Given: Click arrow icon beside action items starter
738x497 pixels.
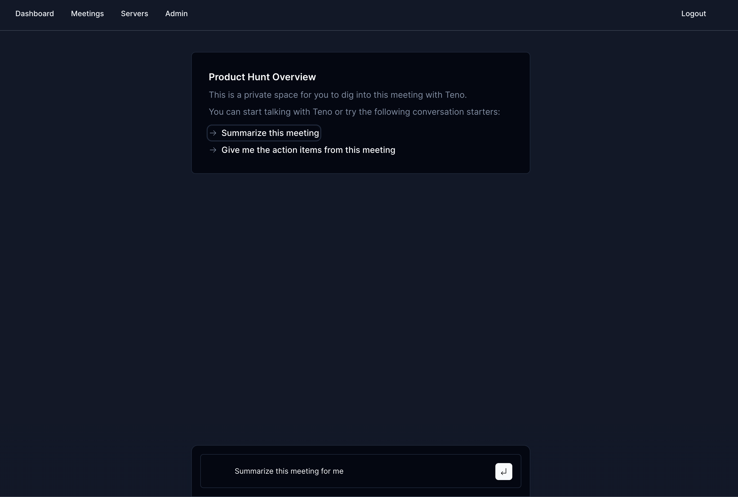Looking at the screenshot, I should 213,150.
